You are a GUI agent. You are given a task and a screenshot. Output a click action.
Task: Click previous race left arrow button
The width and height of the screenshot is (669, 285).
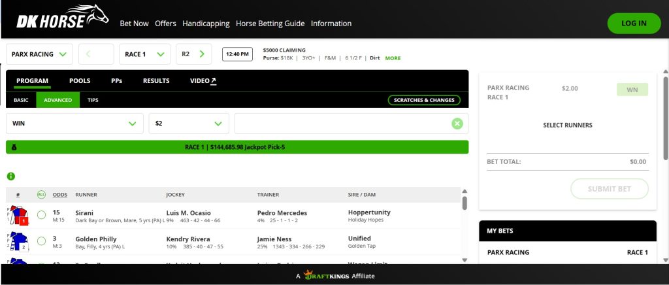96,54
